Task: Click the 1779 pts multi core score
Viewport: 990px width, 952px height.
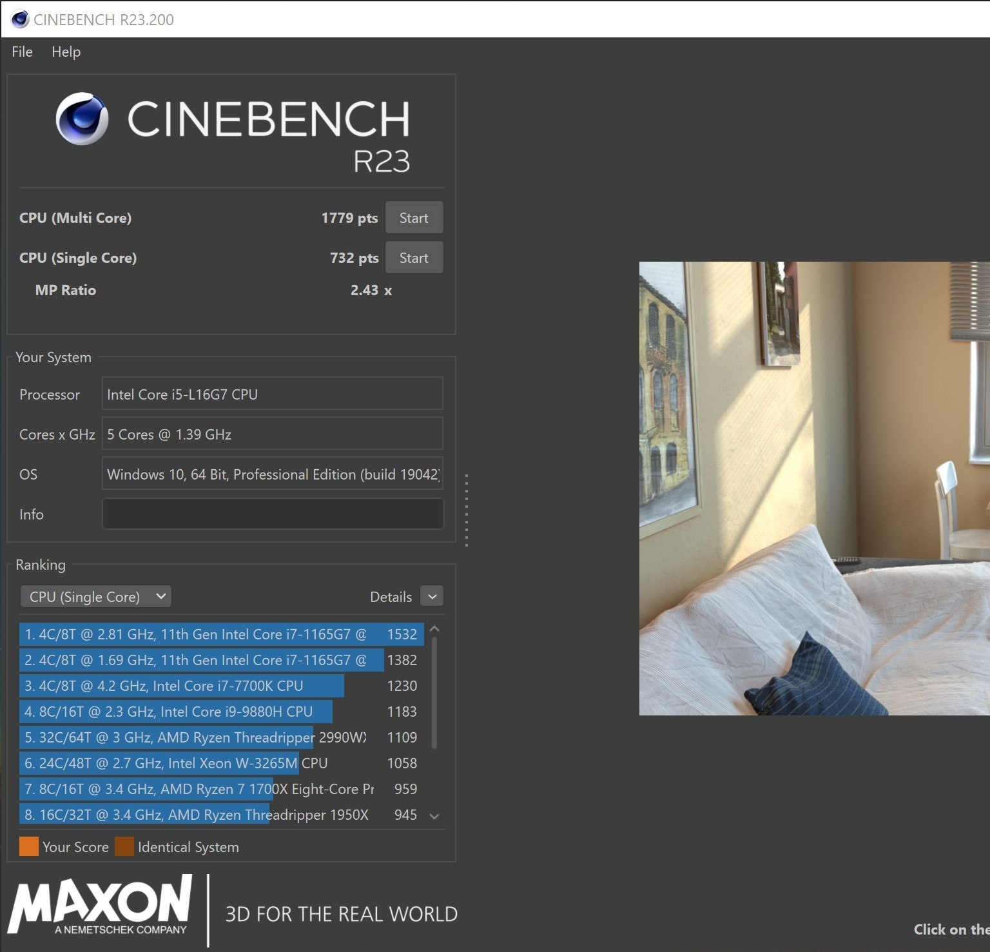Action: (x=349, y=218)
